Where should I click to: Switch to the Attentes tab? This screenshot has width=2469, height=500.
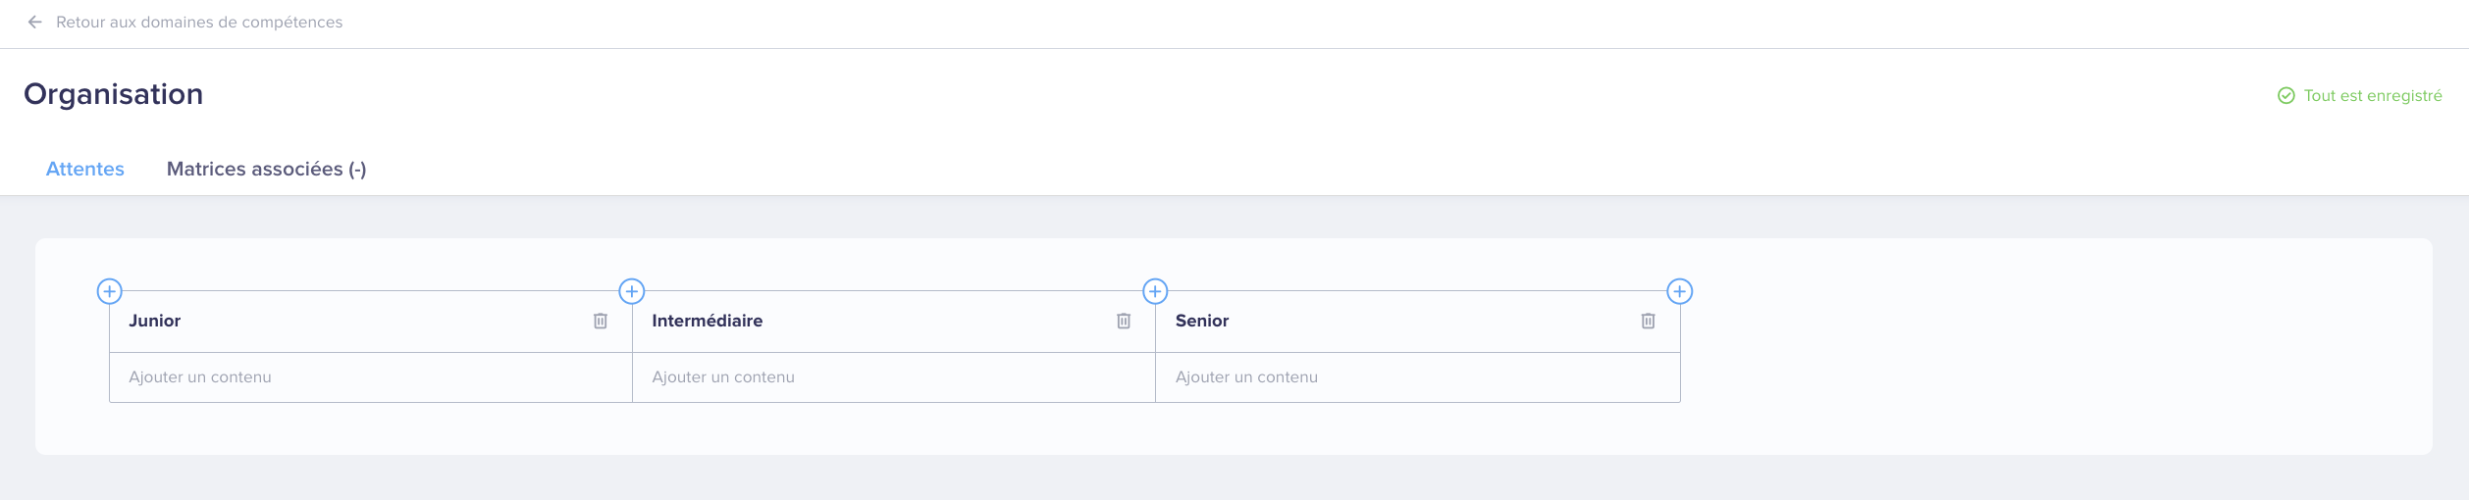pyautogui.click(x=85, y=169)
